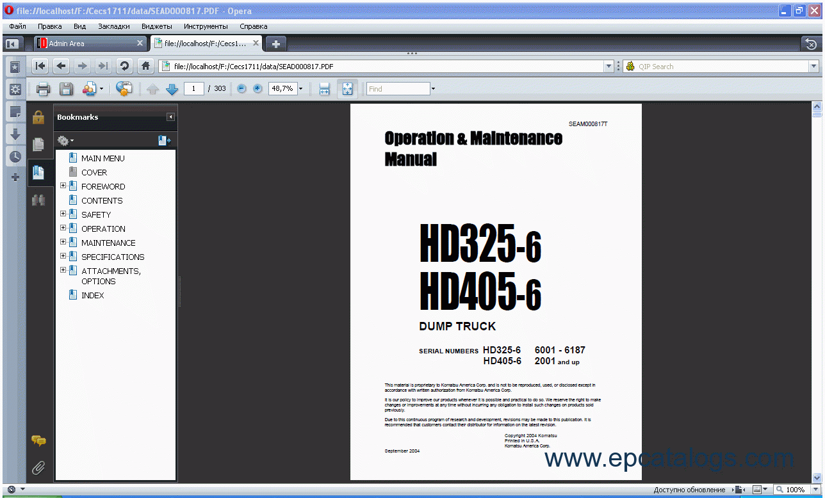Expand the MAINTENANCE bookmark
The image size is (825, 498).
(x=63, y=242)
